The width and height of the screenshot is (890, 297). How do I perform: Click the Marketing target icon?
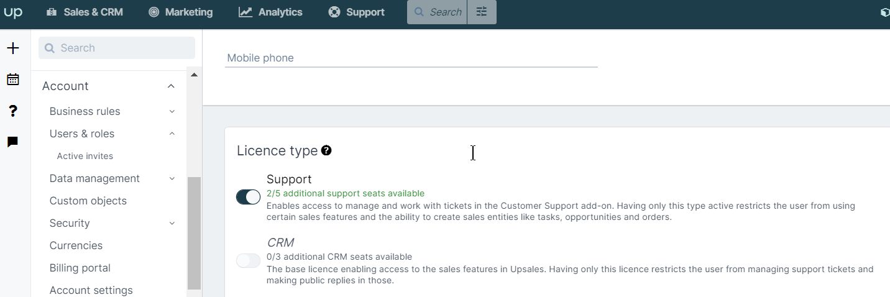[154, 12]
